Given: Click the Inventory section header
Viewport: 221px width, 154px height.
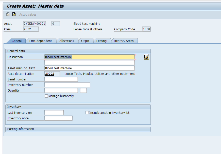Looking at the screenshot, I should (78, 107).
